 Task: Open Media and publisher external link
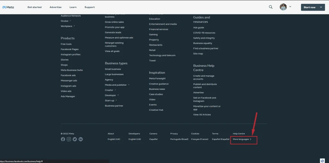pyautogui.click(x=117, y=85)
